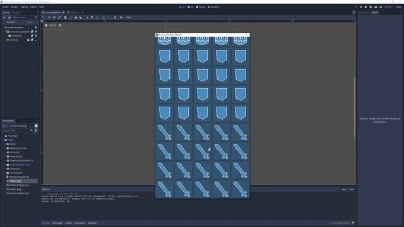The height and width of the screenshot is (227, 404).
Task: Collapse the res:// root folder
Action: [x=4, y=140]
